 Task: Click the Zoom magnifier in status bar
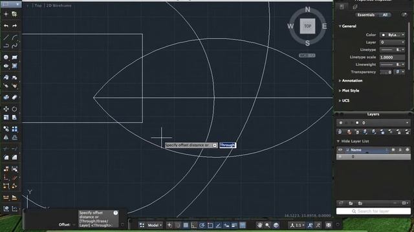(x=268, y=225)
